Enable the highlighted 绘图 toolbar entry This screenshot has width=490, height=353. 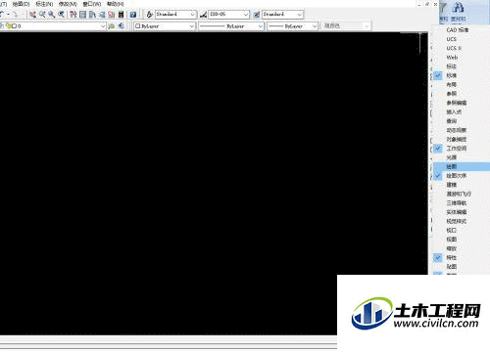[x=462, y=167]
